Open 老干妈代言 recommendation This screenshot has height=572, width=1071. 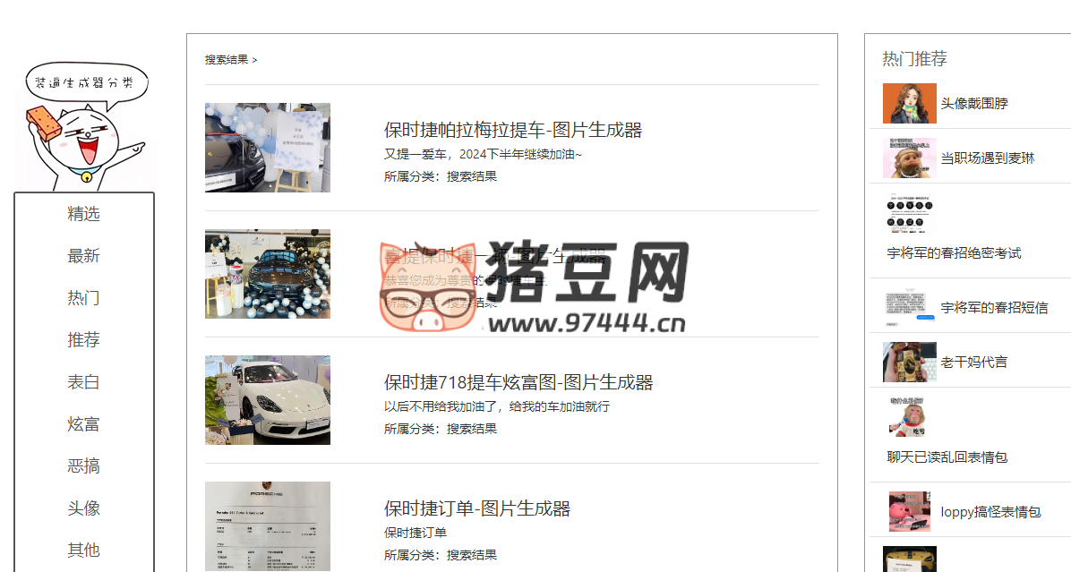[x=974, y=363]
